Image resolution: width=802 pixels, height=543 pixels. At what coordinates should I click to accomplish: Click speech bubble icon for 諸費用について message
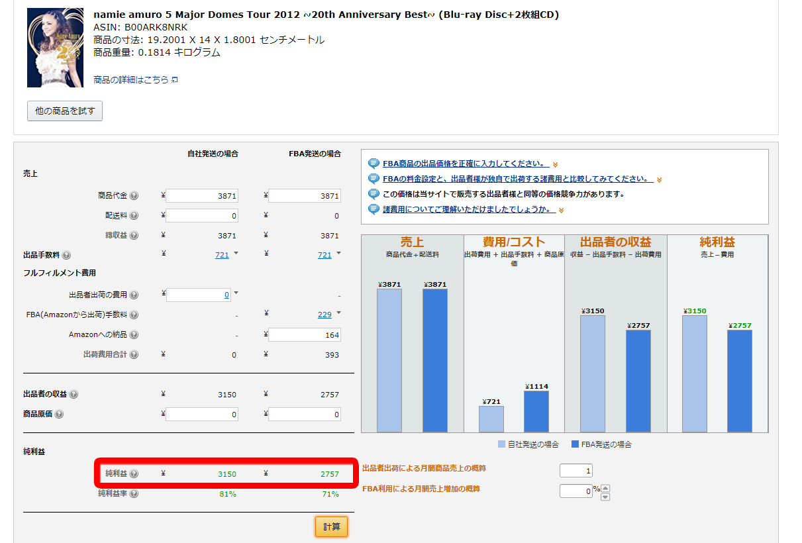(374, 209)
